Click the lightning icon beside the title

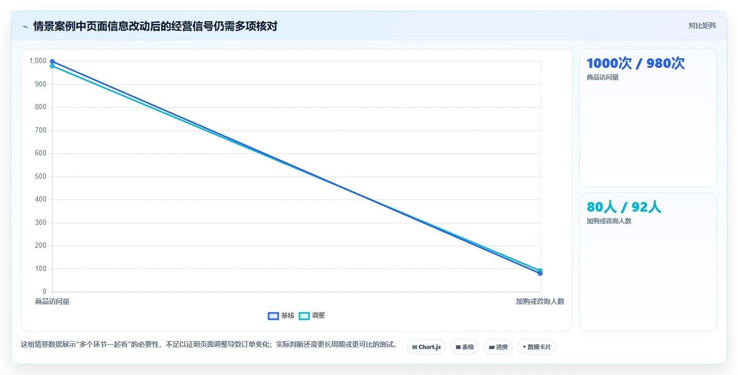coord(25,27)
